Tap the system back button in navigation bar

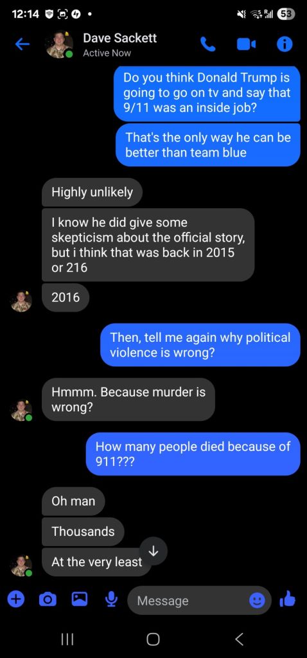click(x=239, y=639)
